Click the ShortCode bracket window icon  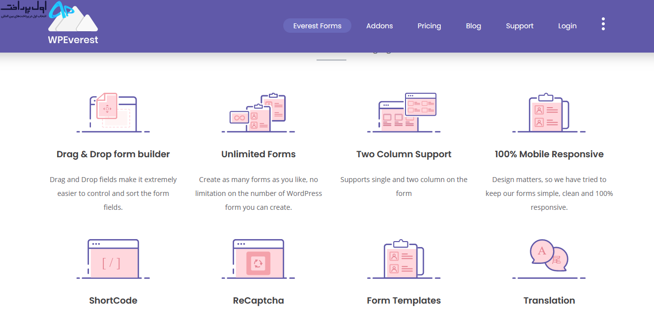tap(113, 259)
